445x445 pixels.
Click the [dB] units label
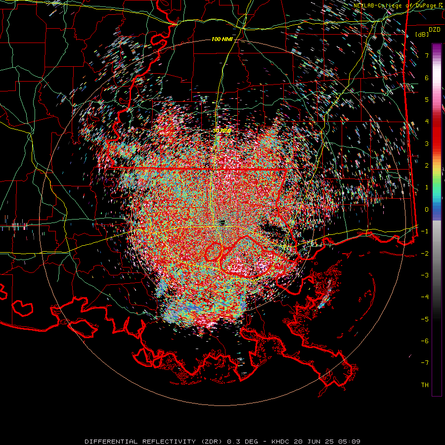tap(422, 34)
